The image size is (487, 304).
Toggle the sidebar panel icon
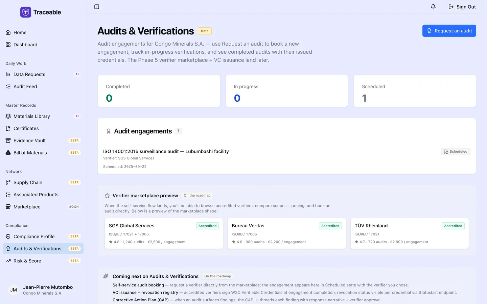(x=97, y=7)
